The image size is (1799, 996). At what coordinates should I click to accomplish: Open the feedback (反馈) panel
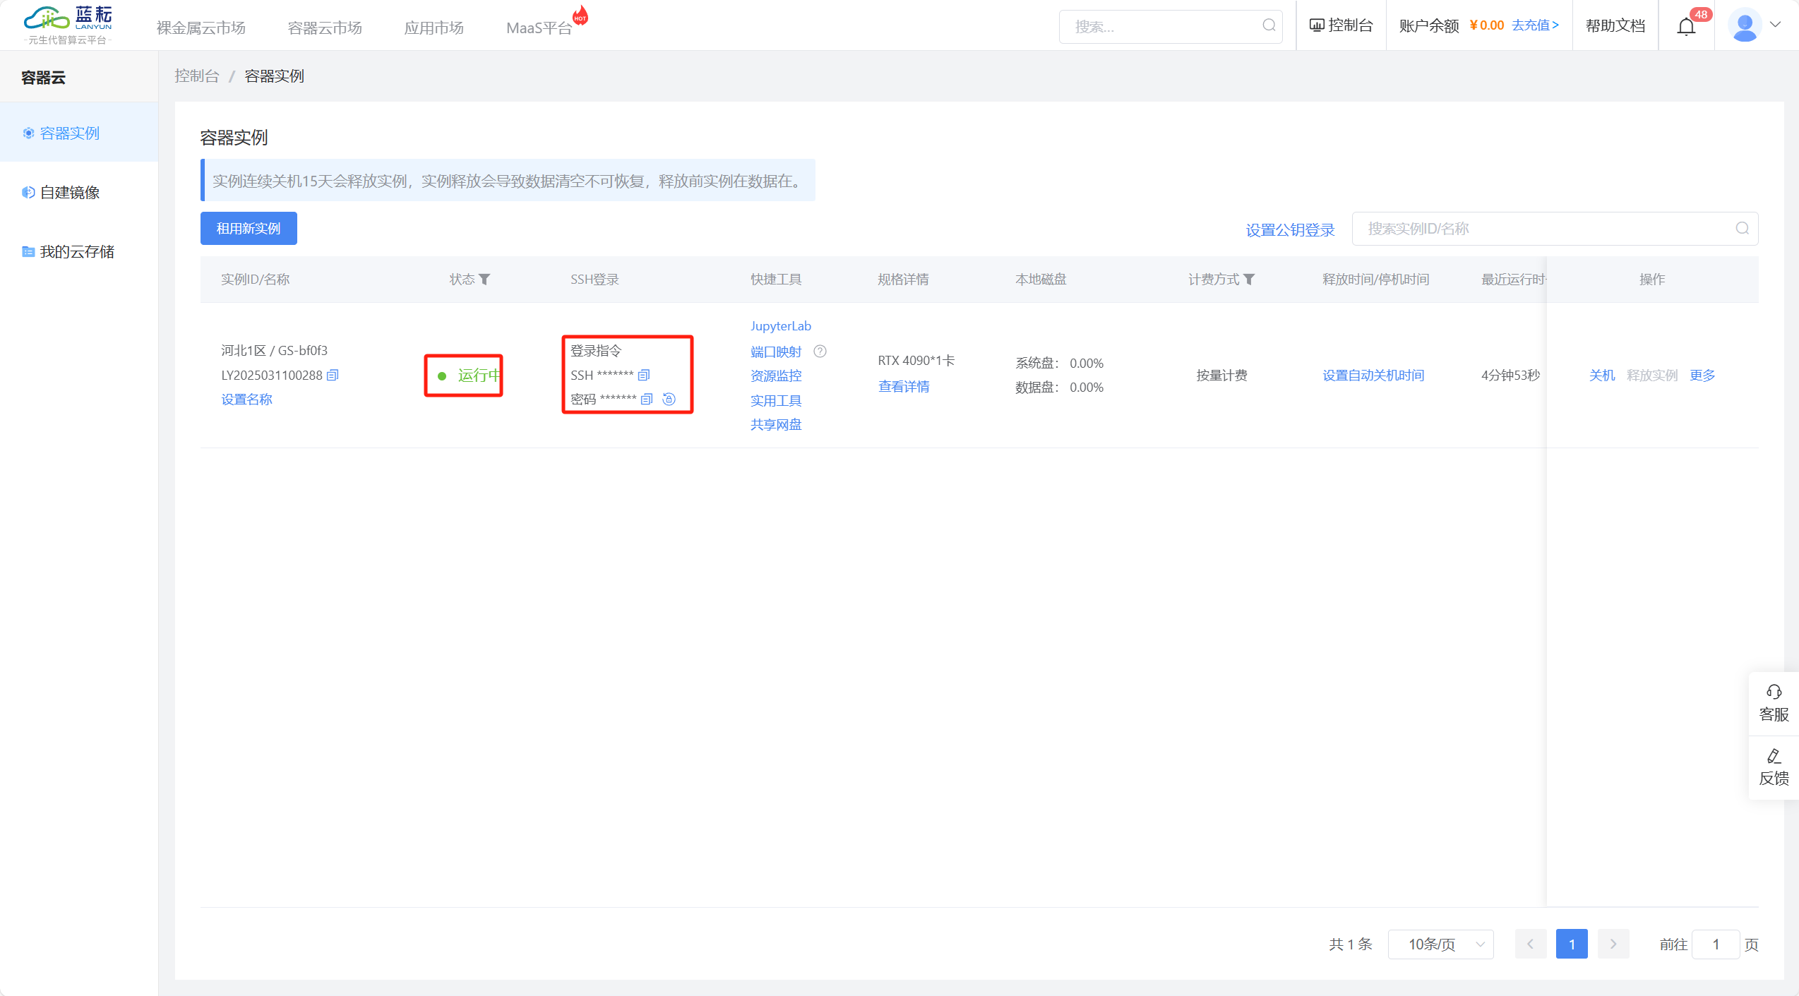click(x=1774, y=767)
